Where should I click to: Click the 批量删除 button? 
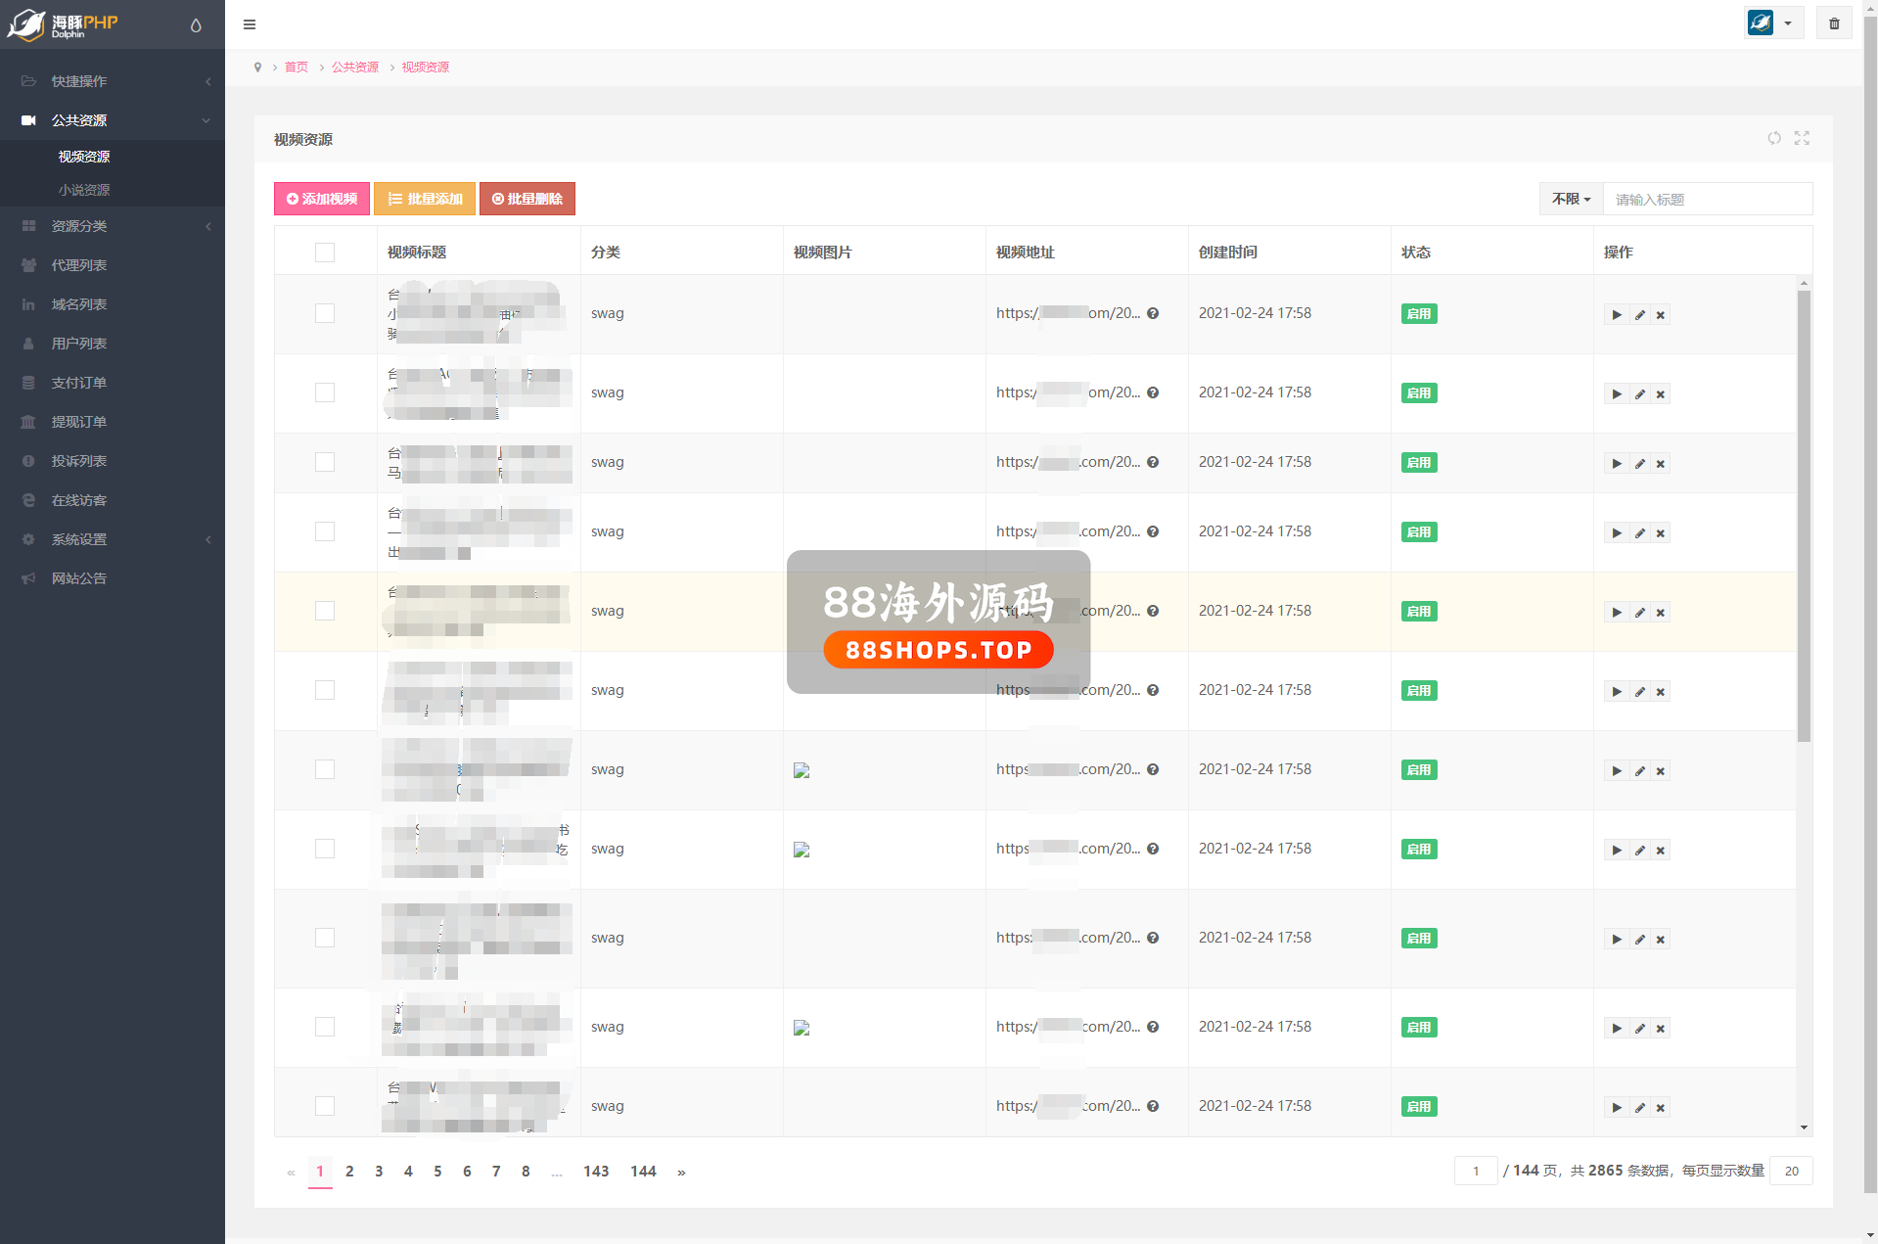[x=527, y=199]
